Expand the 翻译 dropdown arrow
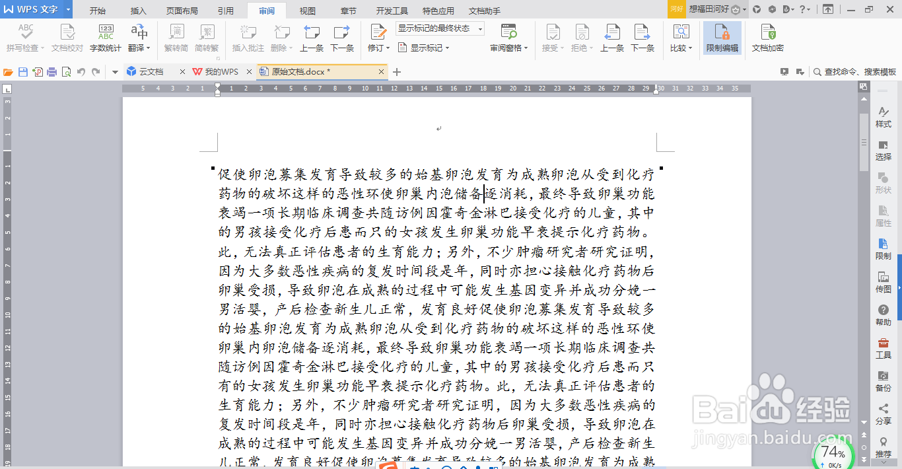902x469 pixels. [x=149, y=48]
